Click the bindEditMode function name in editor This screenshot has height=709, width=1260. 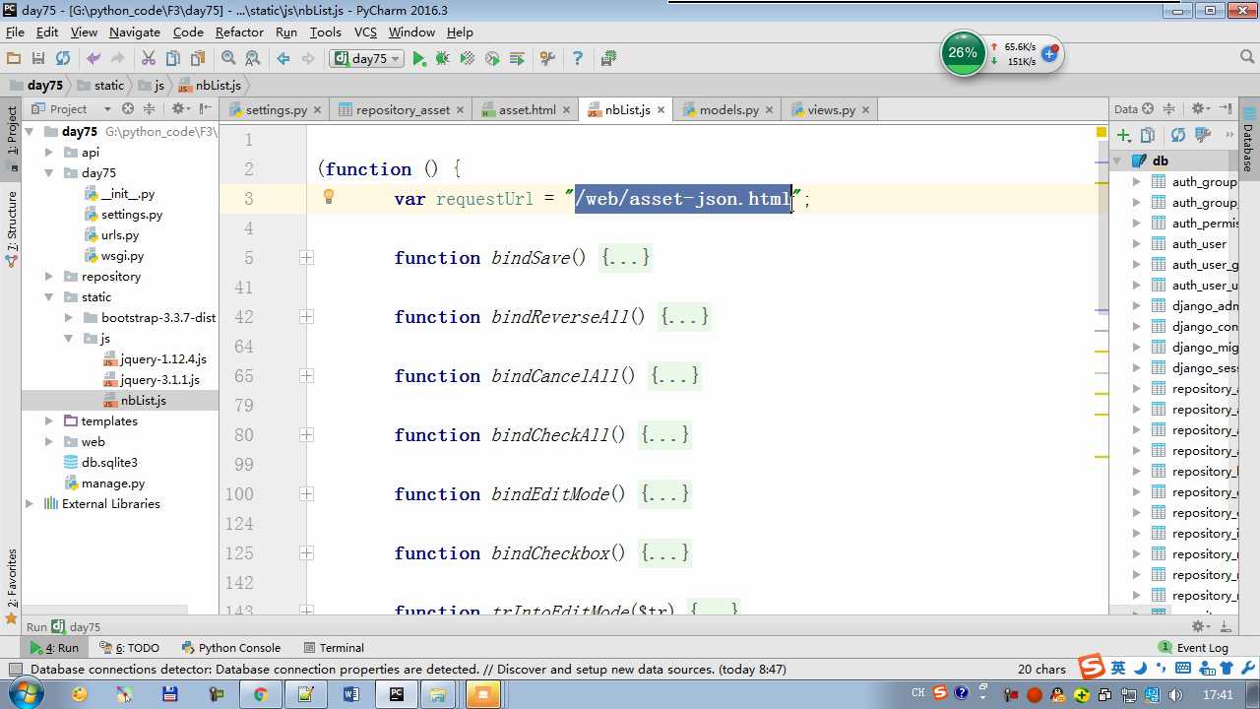[x=550, y=494]
